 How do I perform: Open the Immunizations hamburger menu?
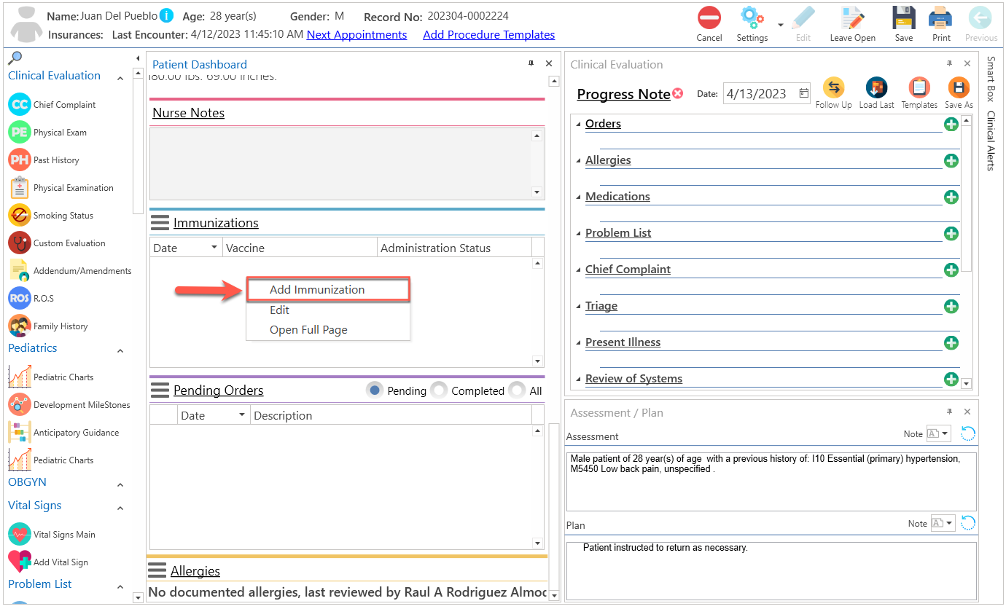tap(160, 223)
